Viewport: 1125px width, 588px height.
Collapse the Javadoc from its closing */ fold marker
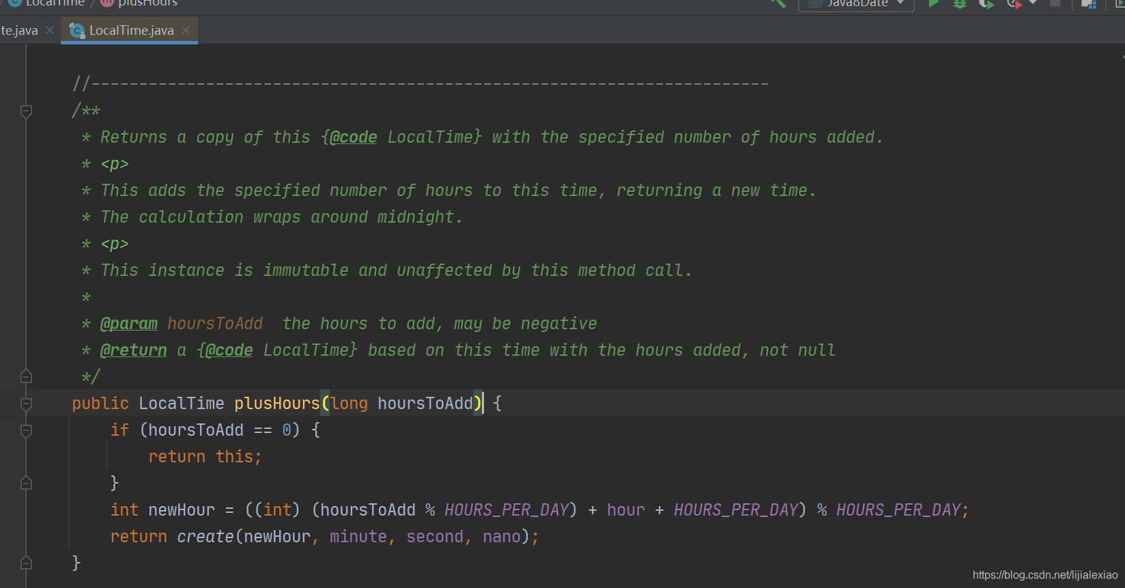pyautogui.click(x=26, y=376)
